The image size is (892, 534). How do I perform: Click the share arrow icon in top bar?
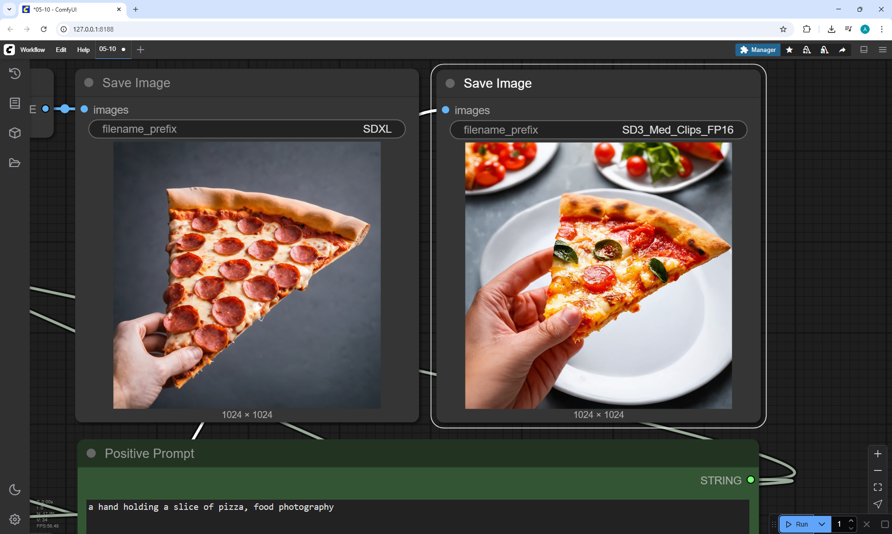(842, 50)
